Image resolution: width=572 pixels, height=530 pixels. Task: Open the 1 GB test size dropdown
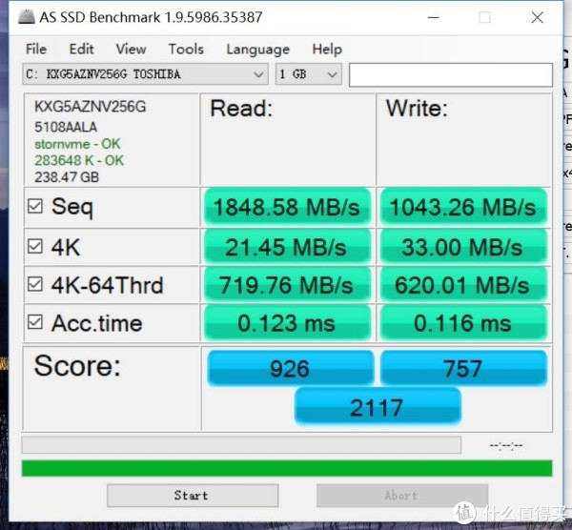tap(308, 74)
